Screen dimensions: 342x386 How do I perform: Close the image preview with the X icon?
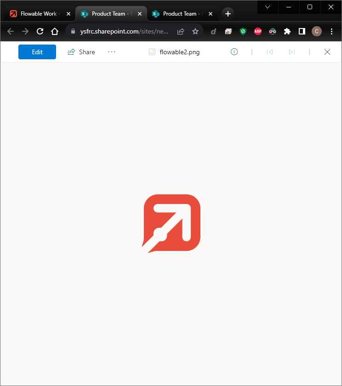click(x=327, y=52)
